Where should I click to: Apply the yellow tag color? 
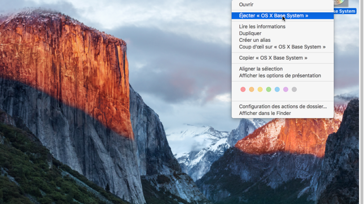tap(260, 89)
